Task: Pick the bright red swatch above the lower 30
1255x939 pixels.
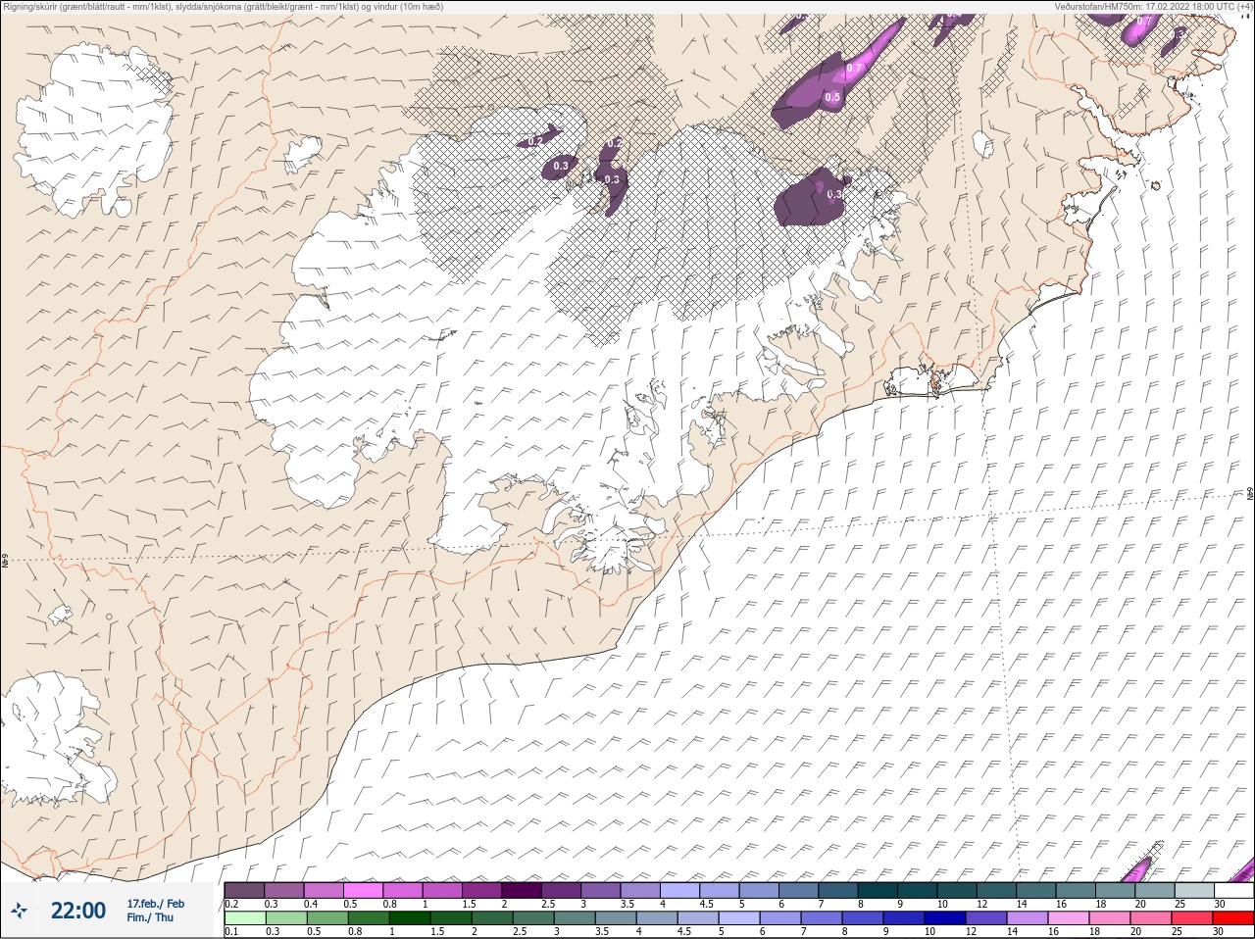Action: pos(1233,918)
